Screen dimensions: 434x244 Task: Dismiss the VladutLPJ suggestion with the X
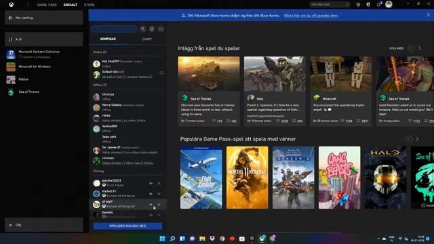pyautogui.click(x=159, y=194)
